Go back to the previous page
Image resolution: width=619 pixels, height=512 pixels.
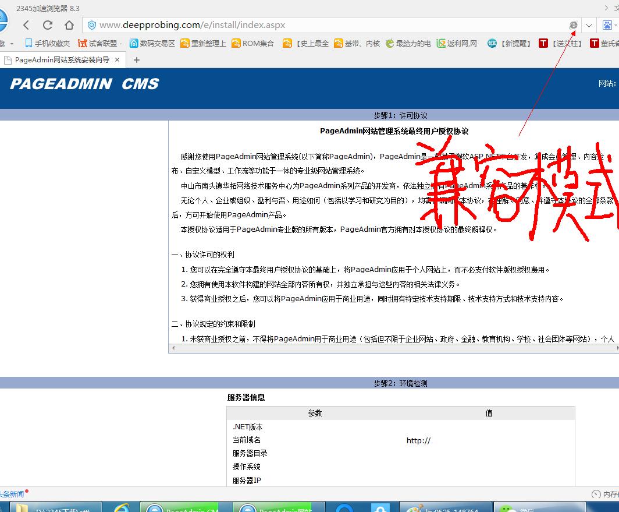click(26, 25)
